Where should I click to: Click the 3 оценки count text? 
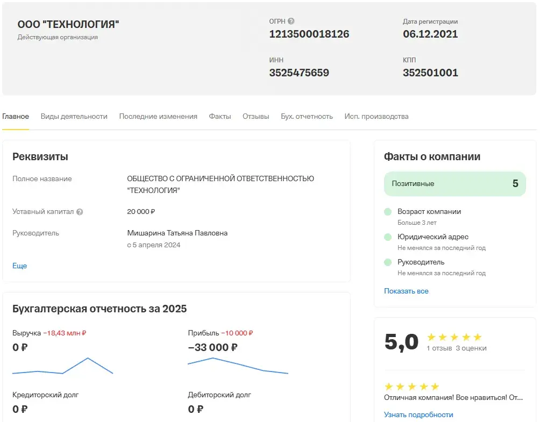click(471, 348)
